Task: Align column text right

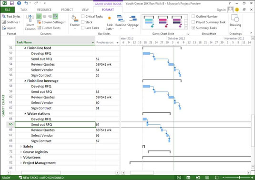Action: click(50, 16)
